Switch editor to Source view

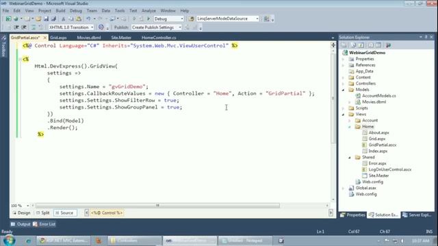(64, 213)
